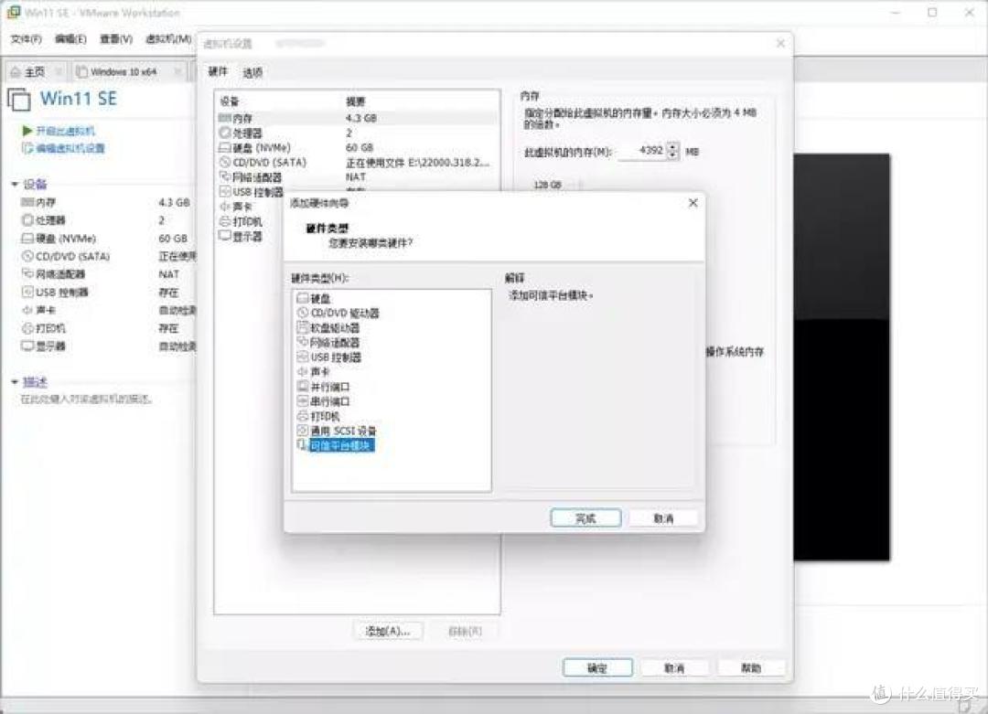Screen dimensions: 988x714
Task: Open the 查看(V) menu
Action: coord(116,39)
